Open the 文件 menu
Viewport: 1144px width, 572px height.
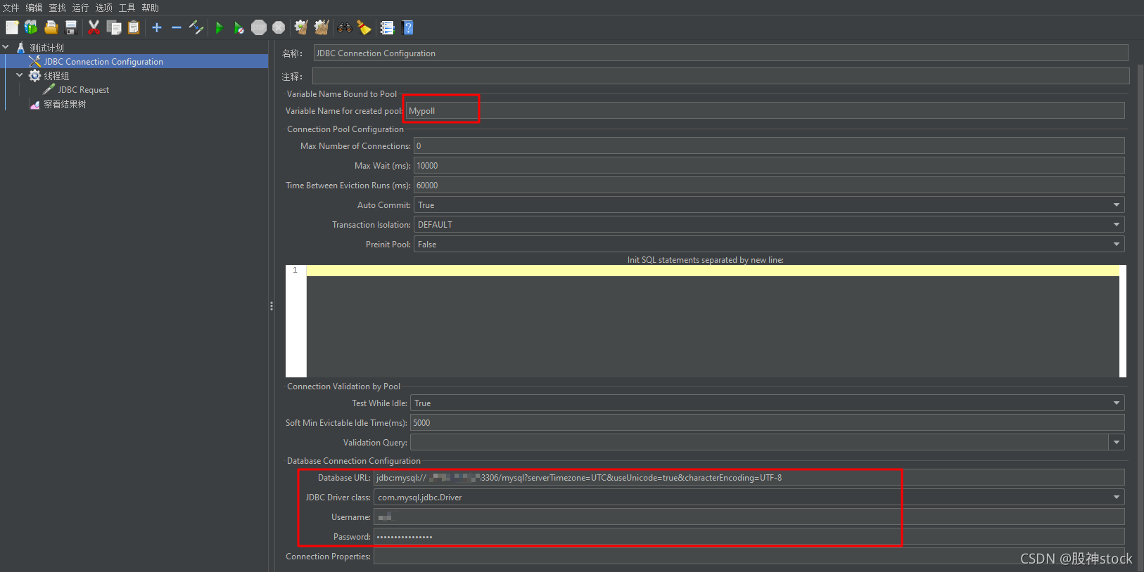coord(11,8)
